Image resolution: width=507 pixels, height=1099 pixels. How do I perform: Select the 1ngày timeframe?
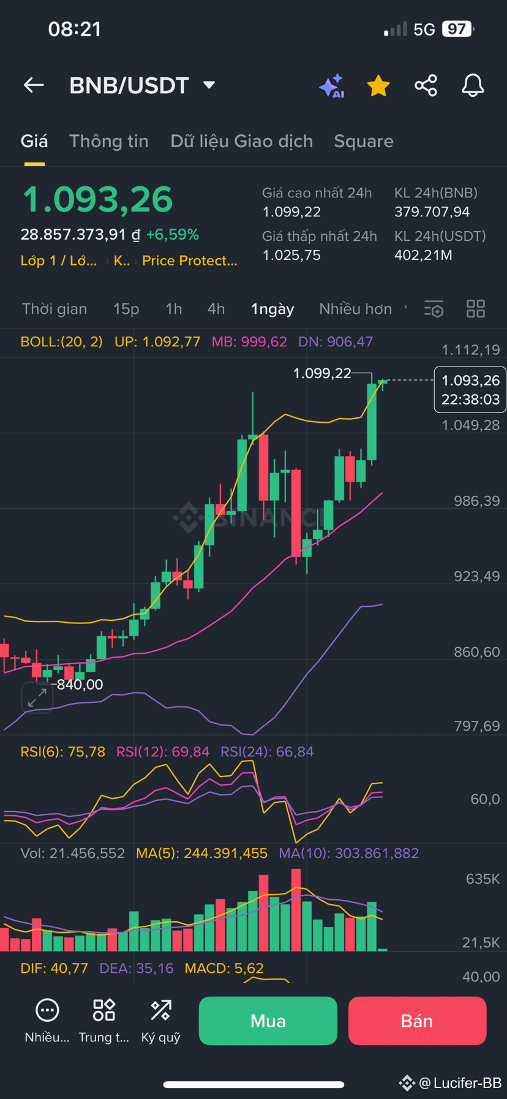272,309
